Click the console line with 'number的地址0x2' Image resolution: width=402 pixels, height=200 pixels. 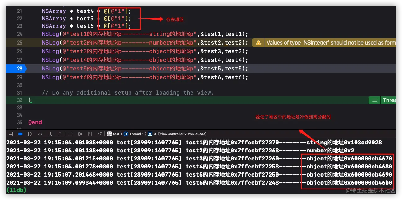180,151
